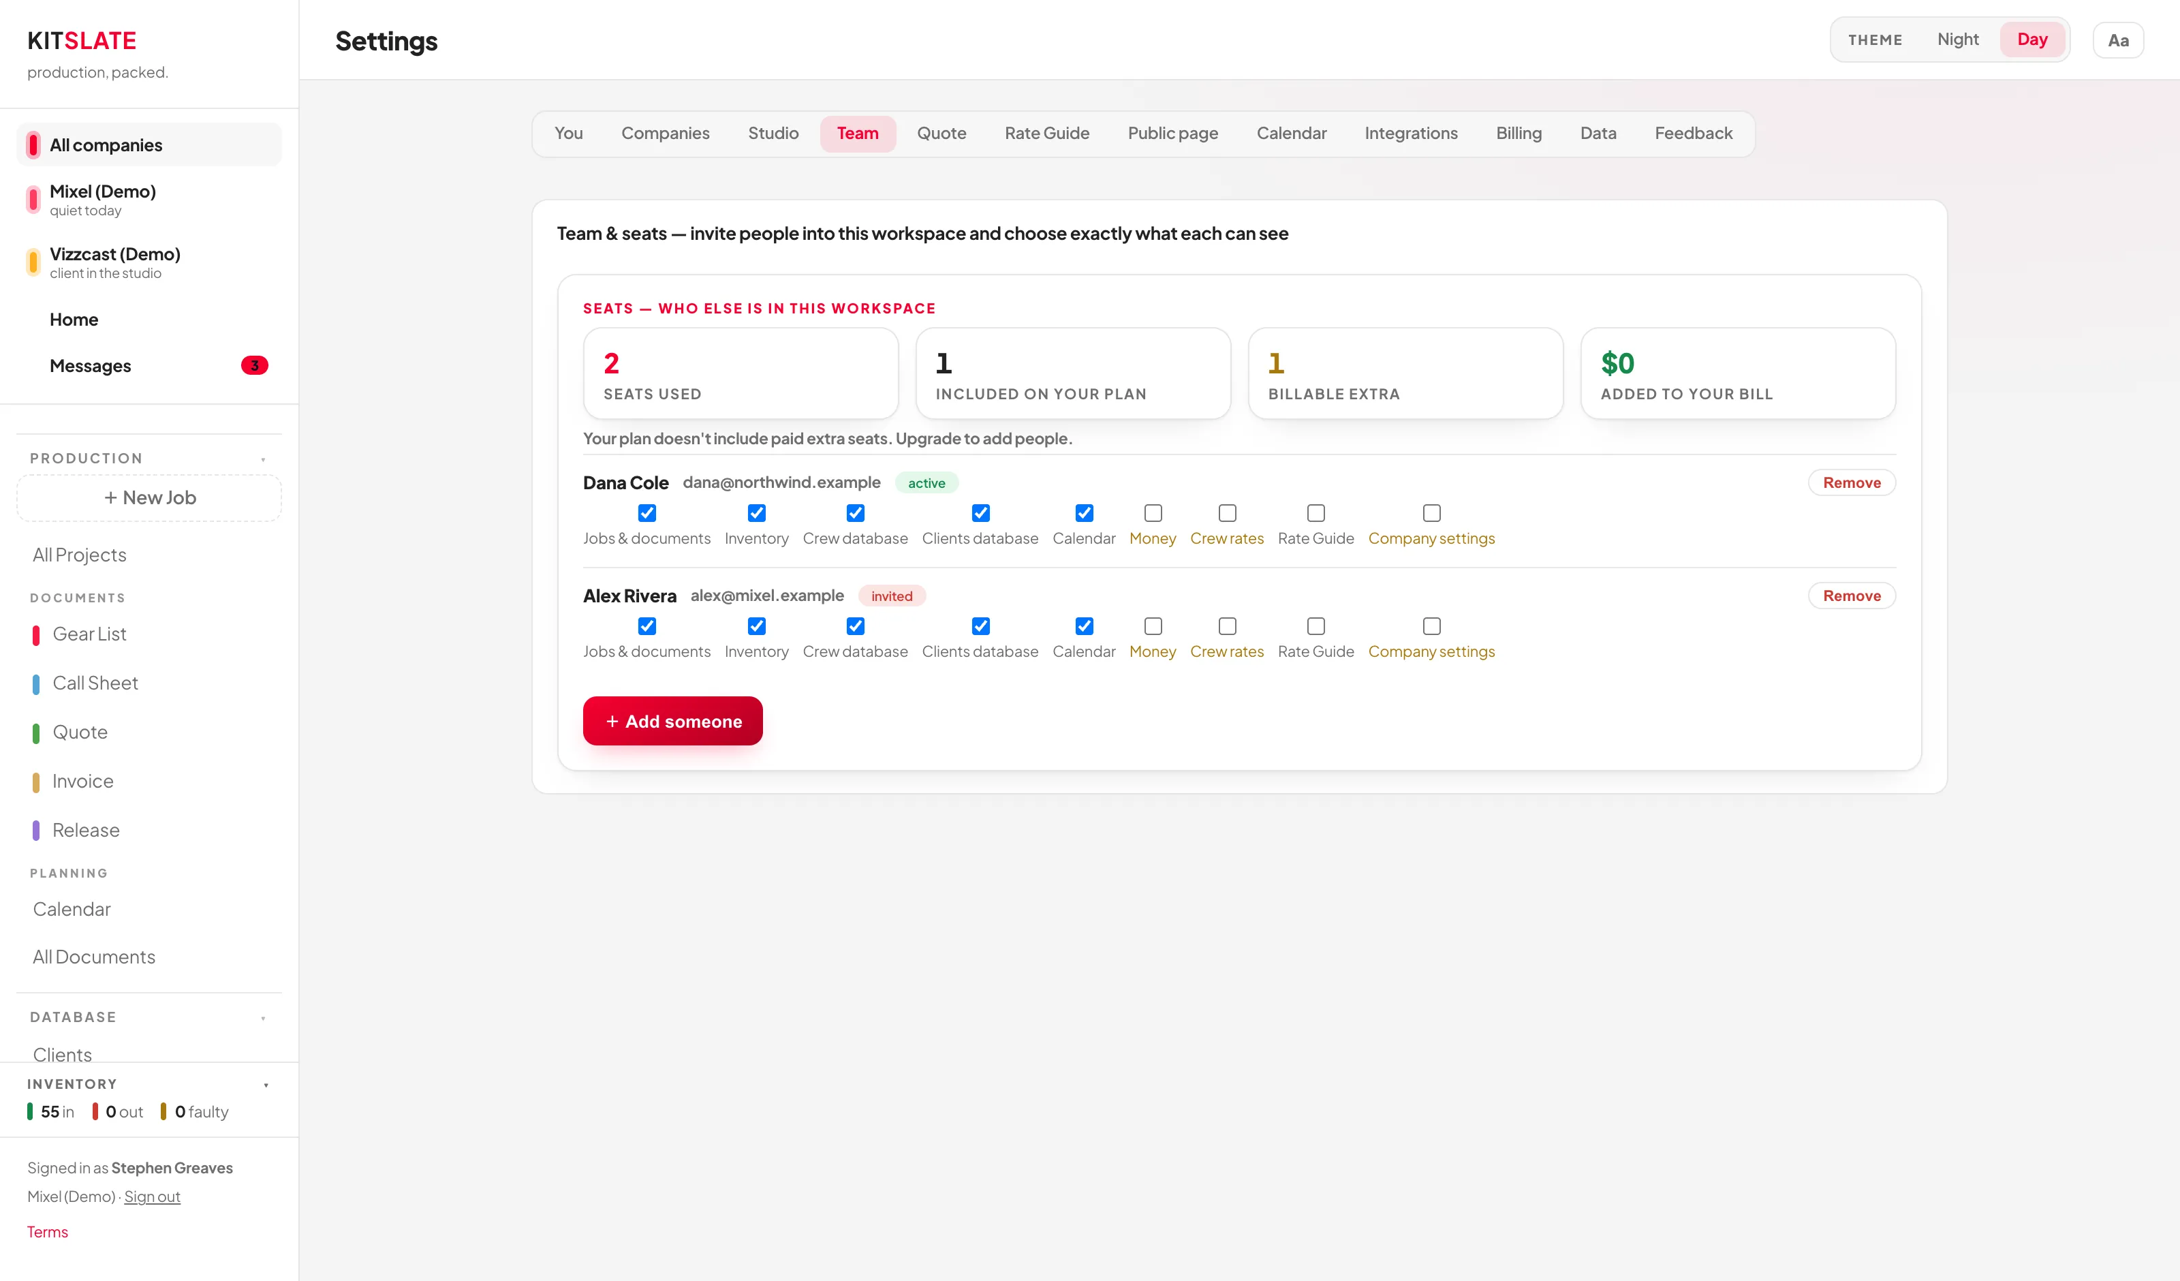The width and height of the screenshot is (2180, 1281).
Task: Open the Feedback tab
Action: pyautogui.click(x=1693, y=134)
